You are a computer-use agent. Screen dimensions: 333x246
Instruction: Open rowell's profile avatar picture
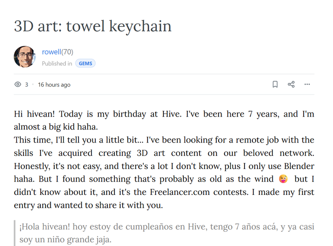coord(25,57)
